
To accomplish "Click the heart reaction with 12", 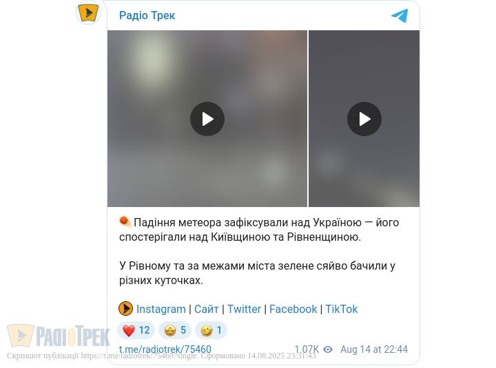I will point(136,330).
